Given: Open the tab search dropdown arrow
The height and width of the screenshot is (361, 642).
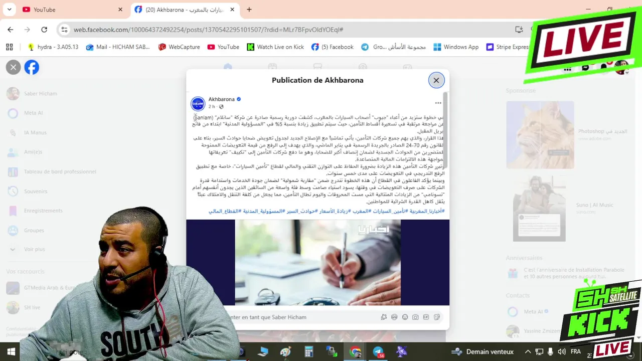Looking at the screenshot, I should click(9, 10).
